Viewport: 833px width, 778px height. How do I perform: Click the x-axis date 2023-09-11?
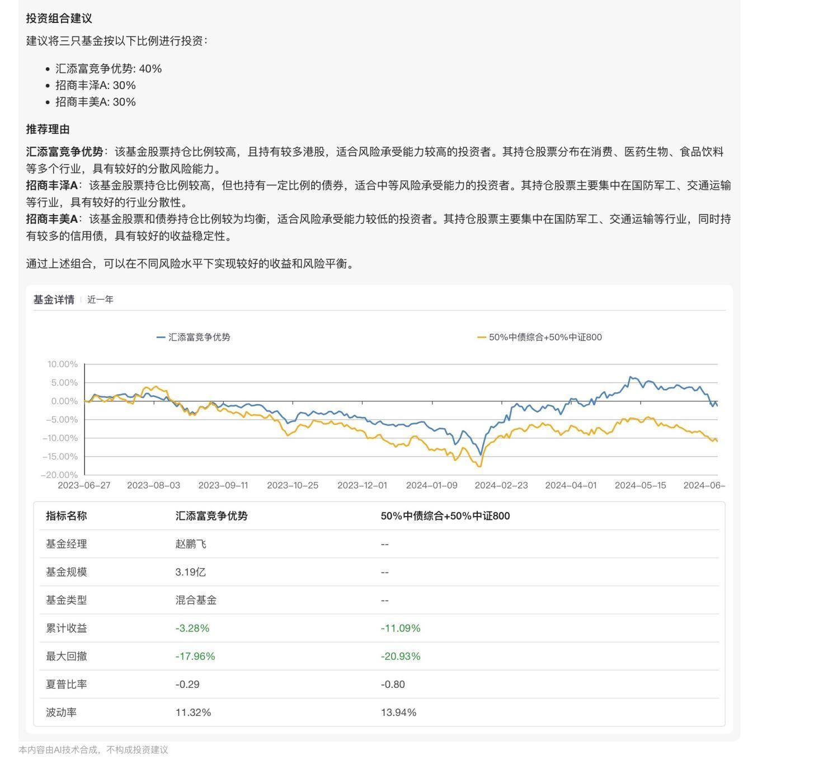[223, 485]
